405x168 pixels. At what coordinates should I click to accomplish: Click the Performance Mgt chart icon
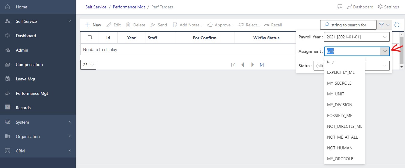pos(8,93)
